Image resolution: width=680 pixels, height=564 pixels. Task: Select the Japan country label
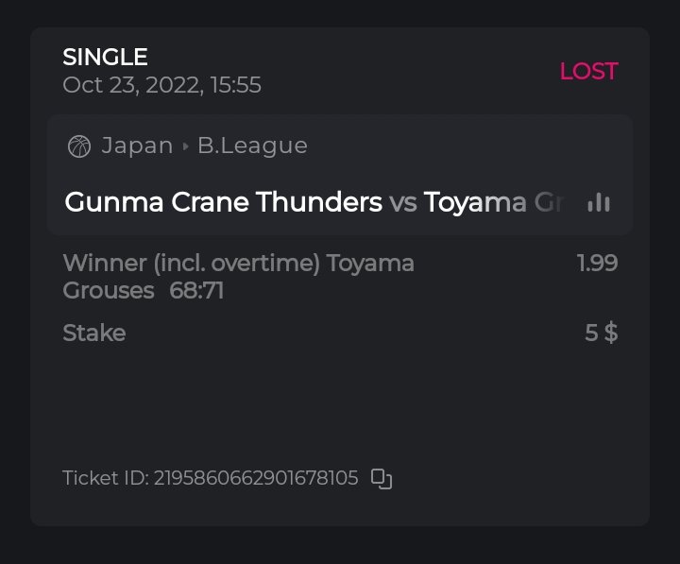(137, 146)
